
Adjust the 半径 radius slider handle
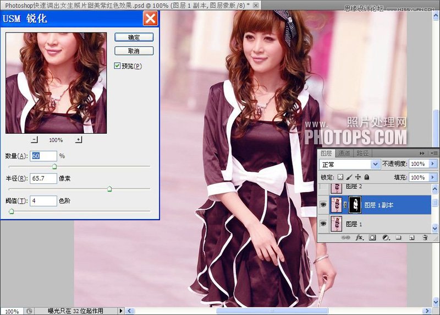tap(109, 189)
